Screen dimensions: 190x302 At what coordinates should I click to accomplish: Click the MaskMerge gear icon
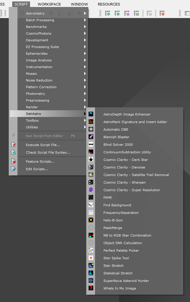91,228
